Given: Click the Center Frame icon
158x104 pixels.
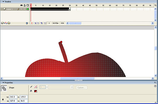Looking at the screenshot, I should (32, 23).
